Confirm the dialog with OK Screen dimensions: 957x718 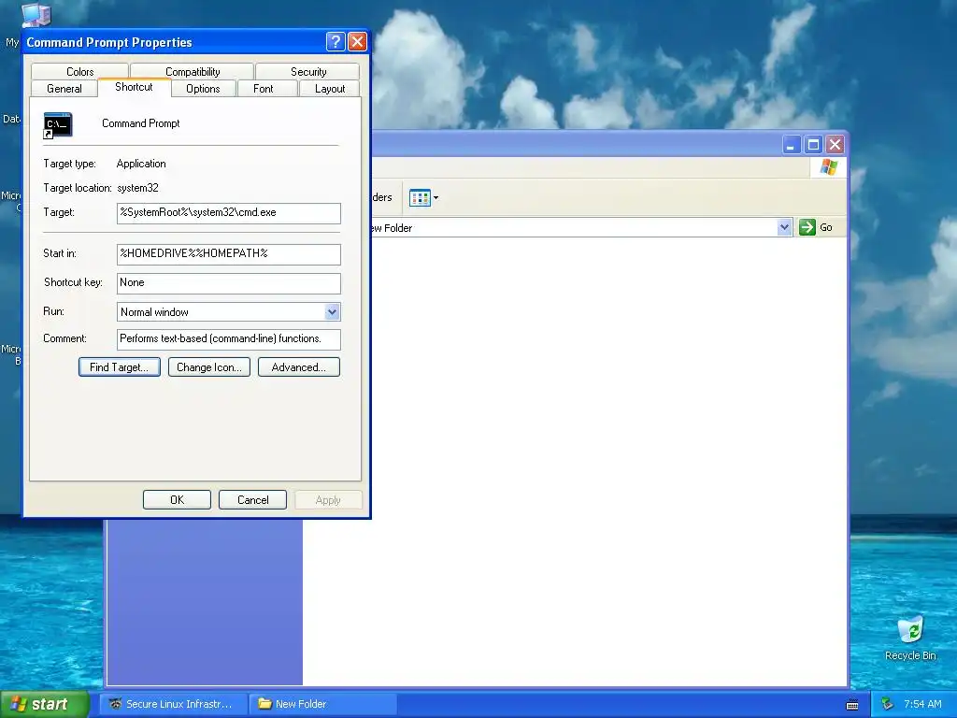point(177,500)
